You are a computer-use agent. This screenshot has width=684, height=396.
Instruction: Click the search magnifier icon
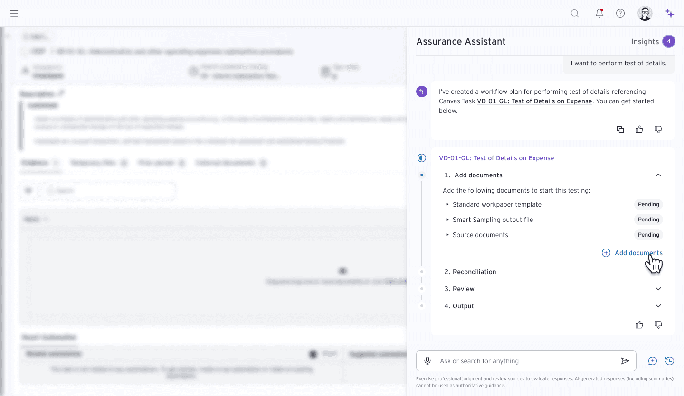pos(575,13)
